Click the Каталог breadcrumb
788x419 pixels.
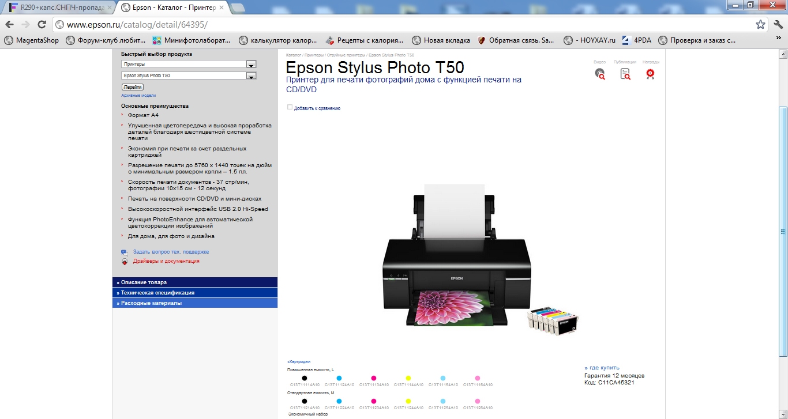pyautogui.click(x=294, y=55)
